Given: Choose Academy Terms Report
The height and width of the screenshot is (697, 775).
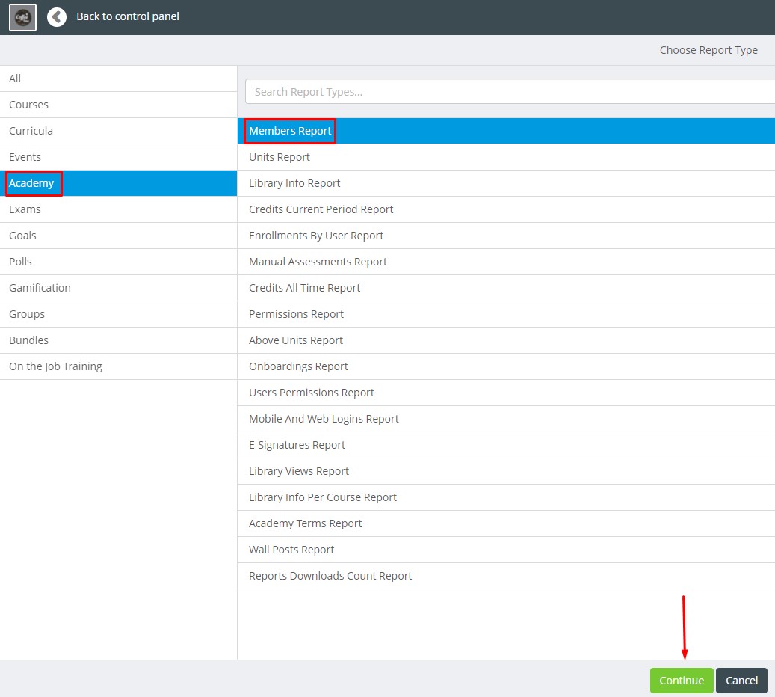Looking at the screenshot, I should [x=506, y=524].
